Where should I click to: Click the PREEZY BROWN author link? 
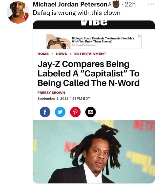[51, 93]
